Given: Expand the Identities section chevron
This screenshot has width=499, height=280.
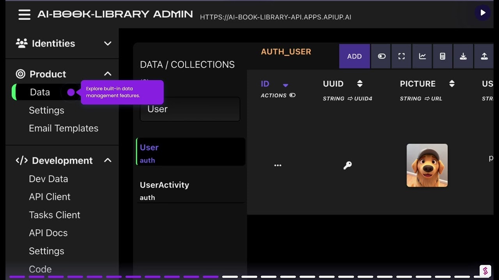Looking at the screenshot, I should pyautogui.click(x=108, y=44).
